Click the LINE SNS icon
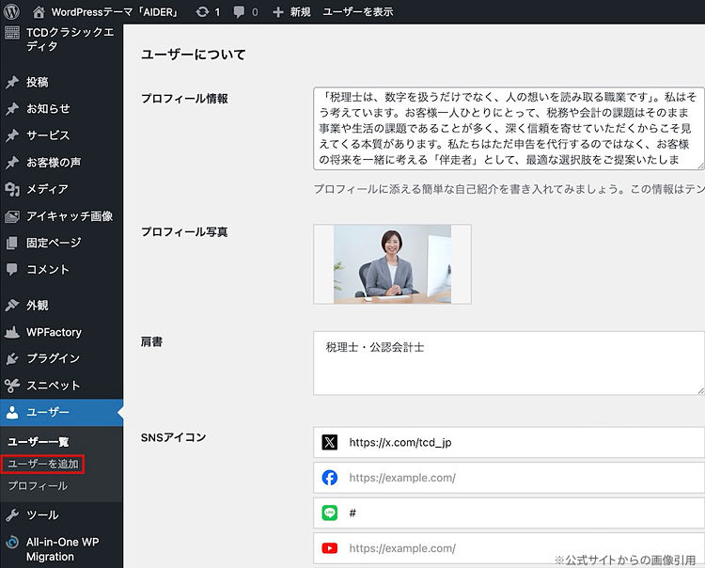This screenshot has width=705, height=568. [x=330, y=513]
